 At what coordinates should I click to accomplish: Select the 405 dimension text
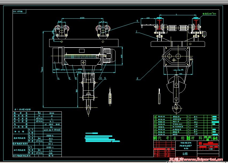click(148, 18)
